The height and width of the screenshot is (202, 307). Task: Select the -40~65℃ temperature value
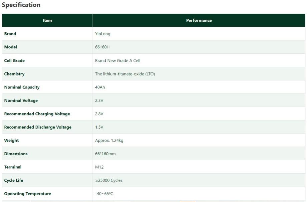[x=104, y=194]
